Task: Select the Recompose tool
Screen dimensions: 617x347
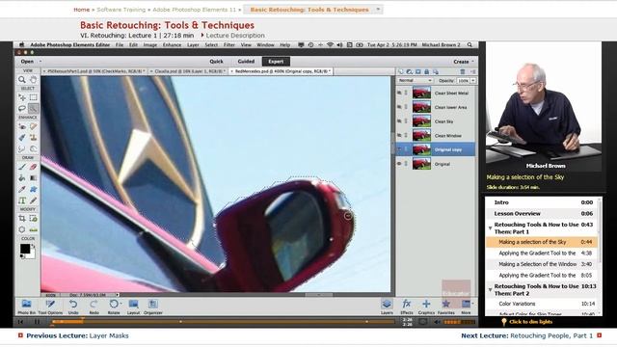Action: tap(34, 218)
